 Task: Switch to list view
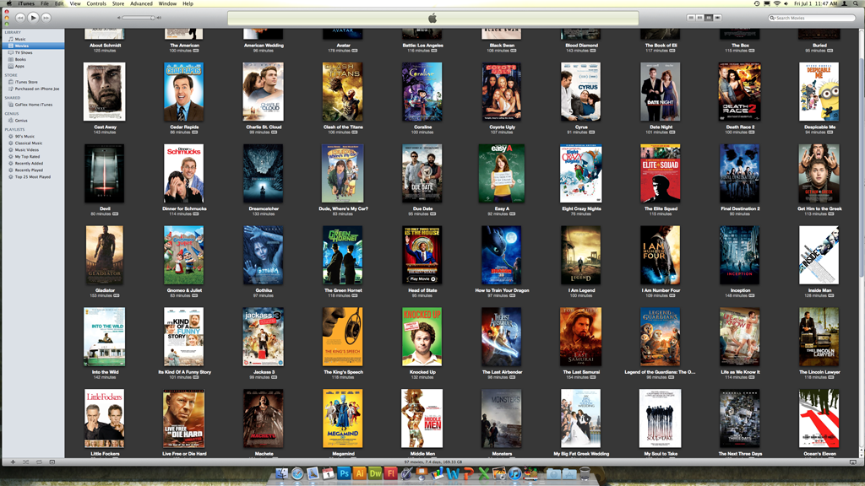coord(691,18)
